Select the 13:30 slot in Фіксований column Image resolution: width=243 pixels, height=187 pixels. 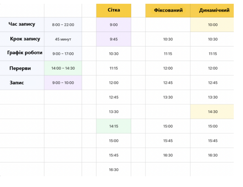(x=168, y=97)
